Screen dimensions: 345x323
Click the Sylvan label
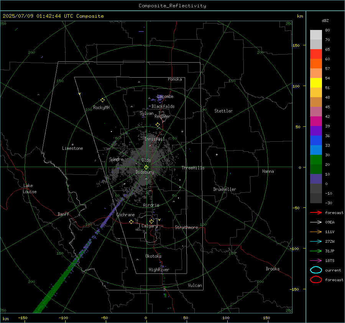[x=146, y=113]
